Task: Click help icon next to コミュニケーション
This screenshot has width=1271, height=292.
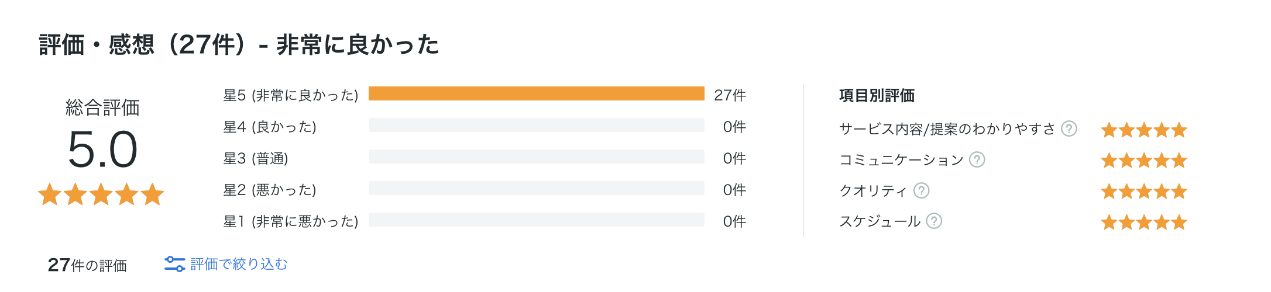Action: (977, 159)
